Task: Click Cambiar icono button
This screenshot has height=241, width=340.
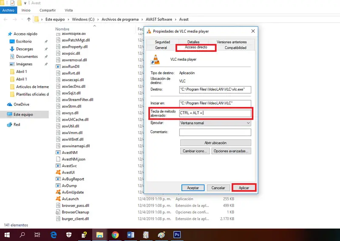Action: 195,151
